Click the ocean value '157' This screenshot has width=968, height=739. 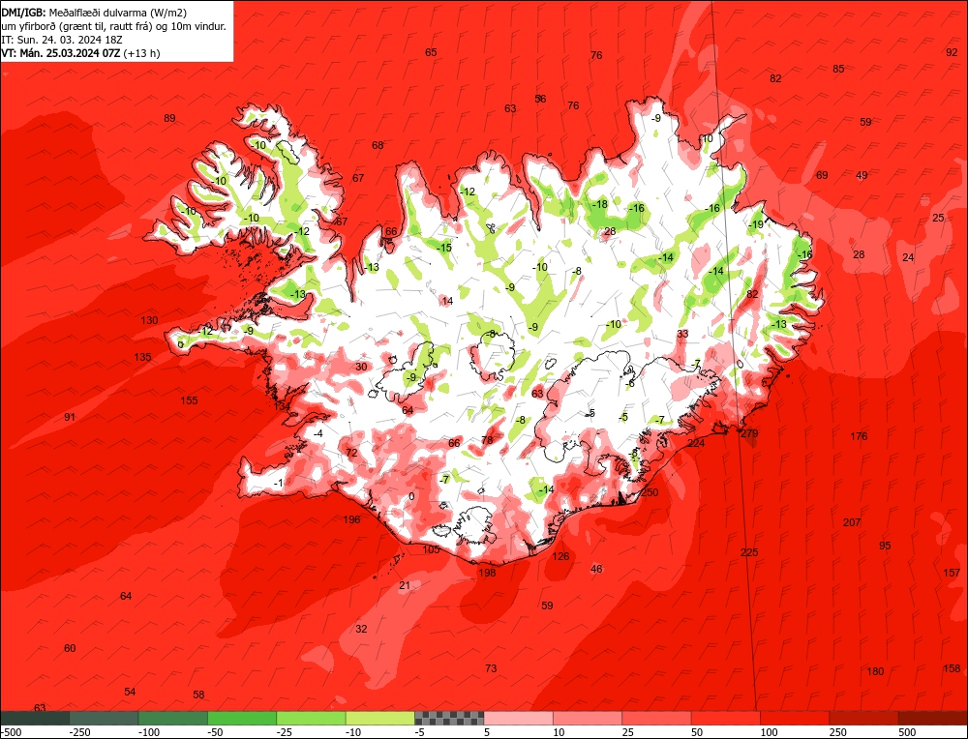click(952, 573)
